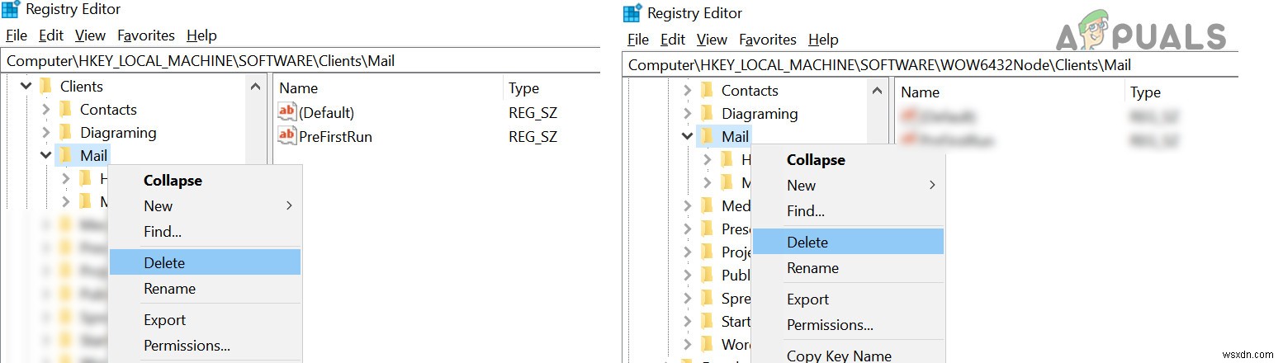Open File menu in left Registry Editor
Viewport: 1283px width, 363px height.
(17, 35)
